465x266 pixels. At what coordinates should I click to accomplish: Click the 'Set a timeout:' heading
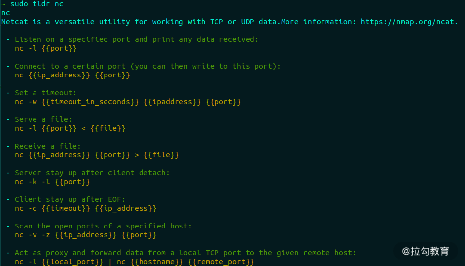point(45,93)
